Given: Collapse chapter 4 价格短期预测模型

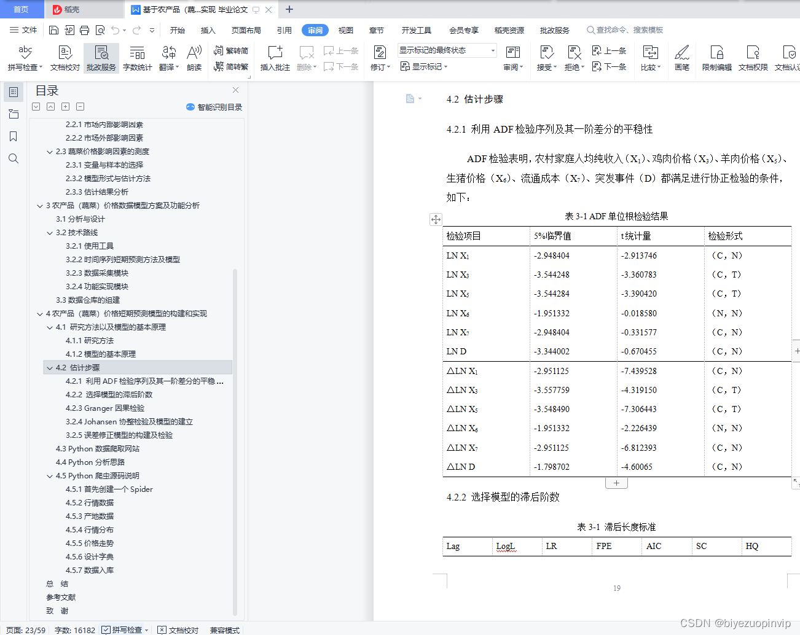Looking at the screenshot, I should pyautogui.click(x=40, y=314).
